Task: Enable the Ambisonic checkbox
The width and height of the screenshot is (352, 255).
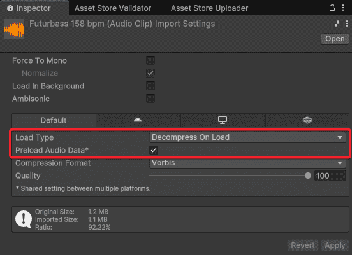Action: click(150, 99)
